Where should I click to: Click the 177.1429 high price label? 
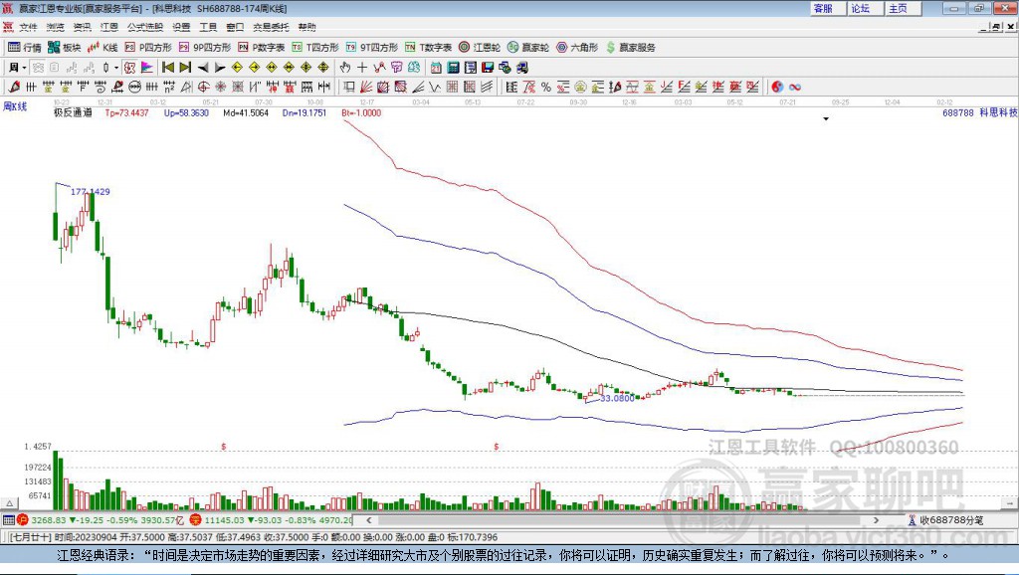point(91,192)
